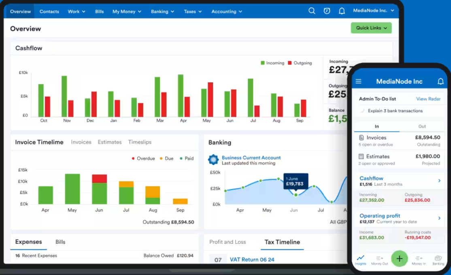
Task: Go to the Overview menu item
Action: [20, 11]
